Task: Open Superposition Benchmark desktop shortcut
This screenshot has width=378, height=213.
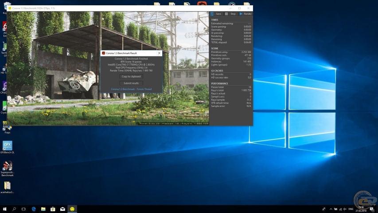Action: [7, 169]
